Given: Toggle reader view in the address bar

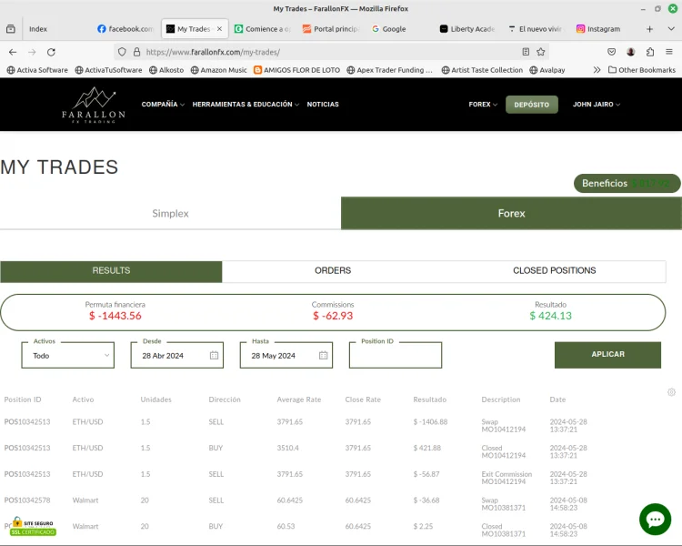Looking at the screenshot, I should point(526,52).
